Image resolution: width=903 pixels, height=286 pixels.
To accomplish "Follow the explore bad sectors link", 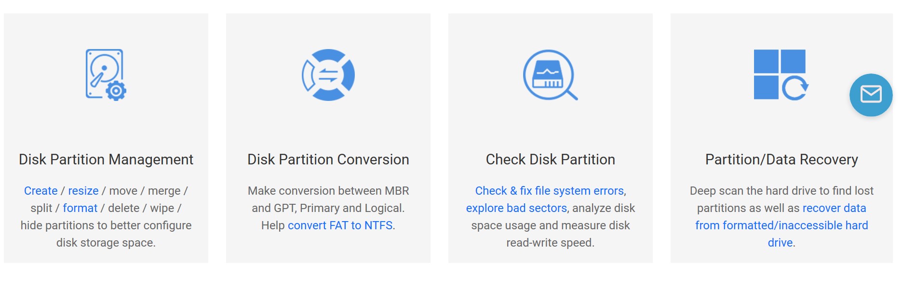I will 516,208.
